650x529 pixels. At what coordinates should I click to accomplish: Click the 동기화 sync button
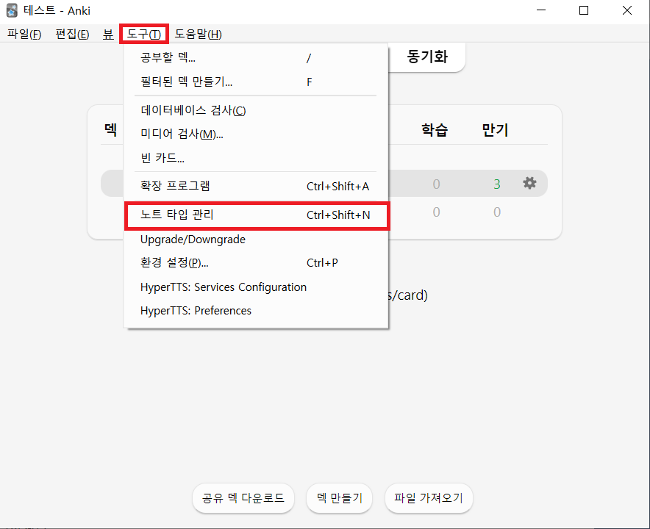point(427,57)
